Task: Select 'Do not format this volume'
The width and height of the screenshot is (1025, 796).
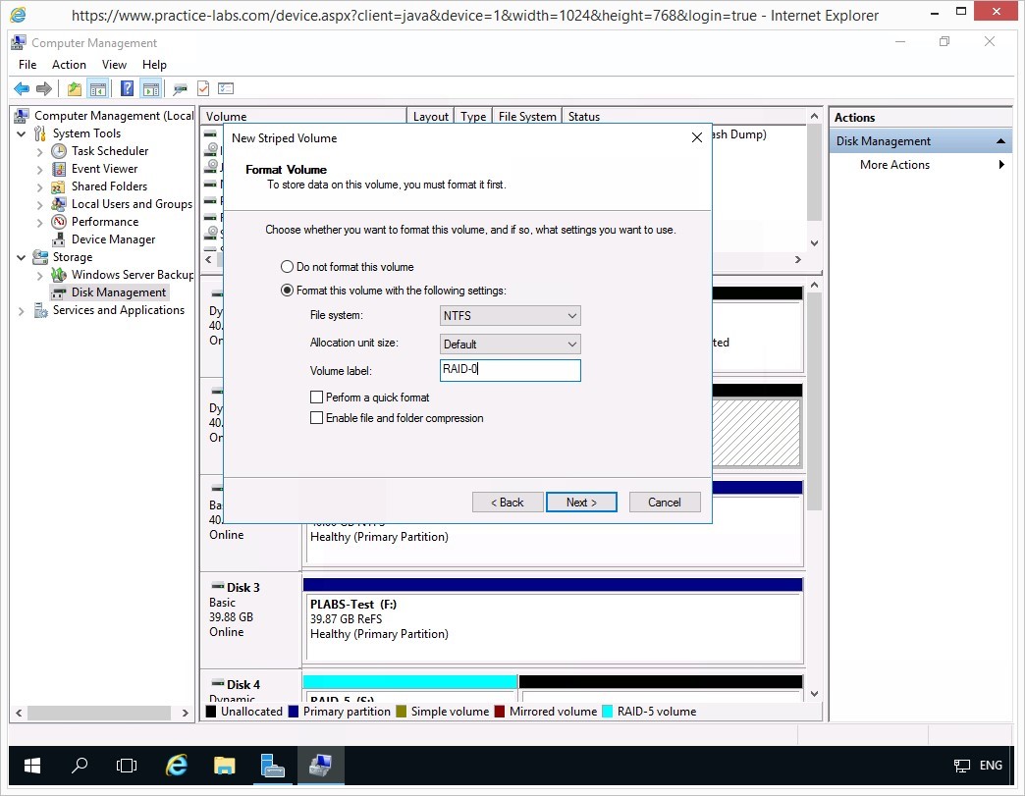Action: (288, 267)
